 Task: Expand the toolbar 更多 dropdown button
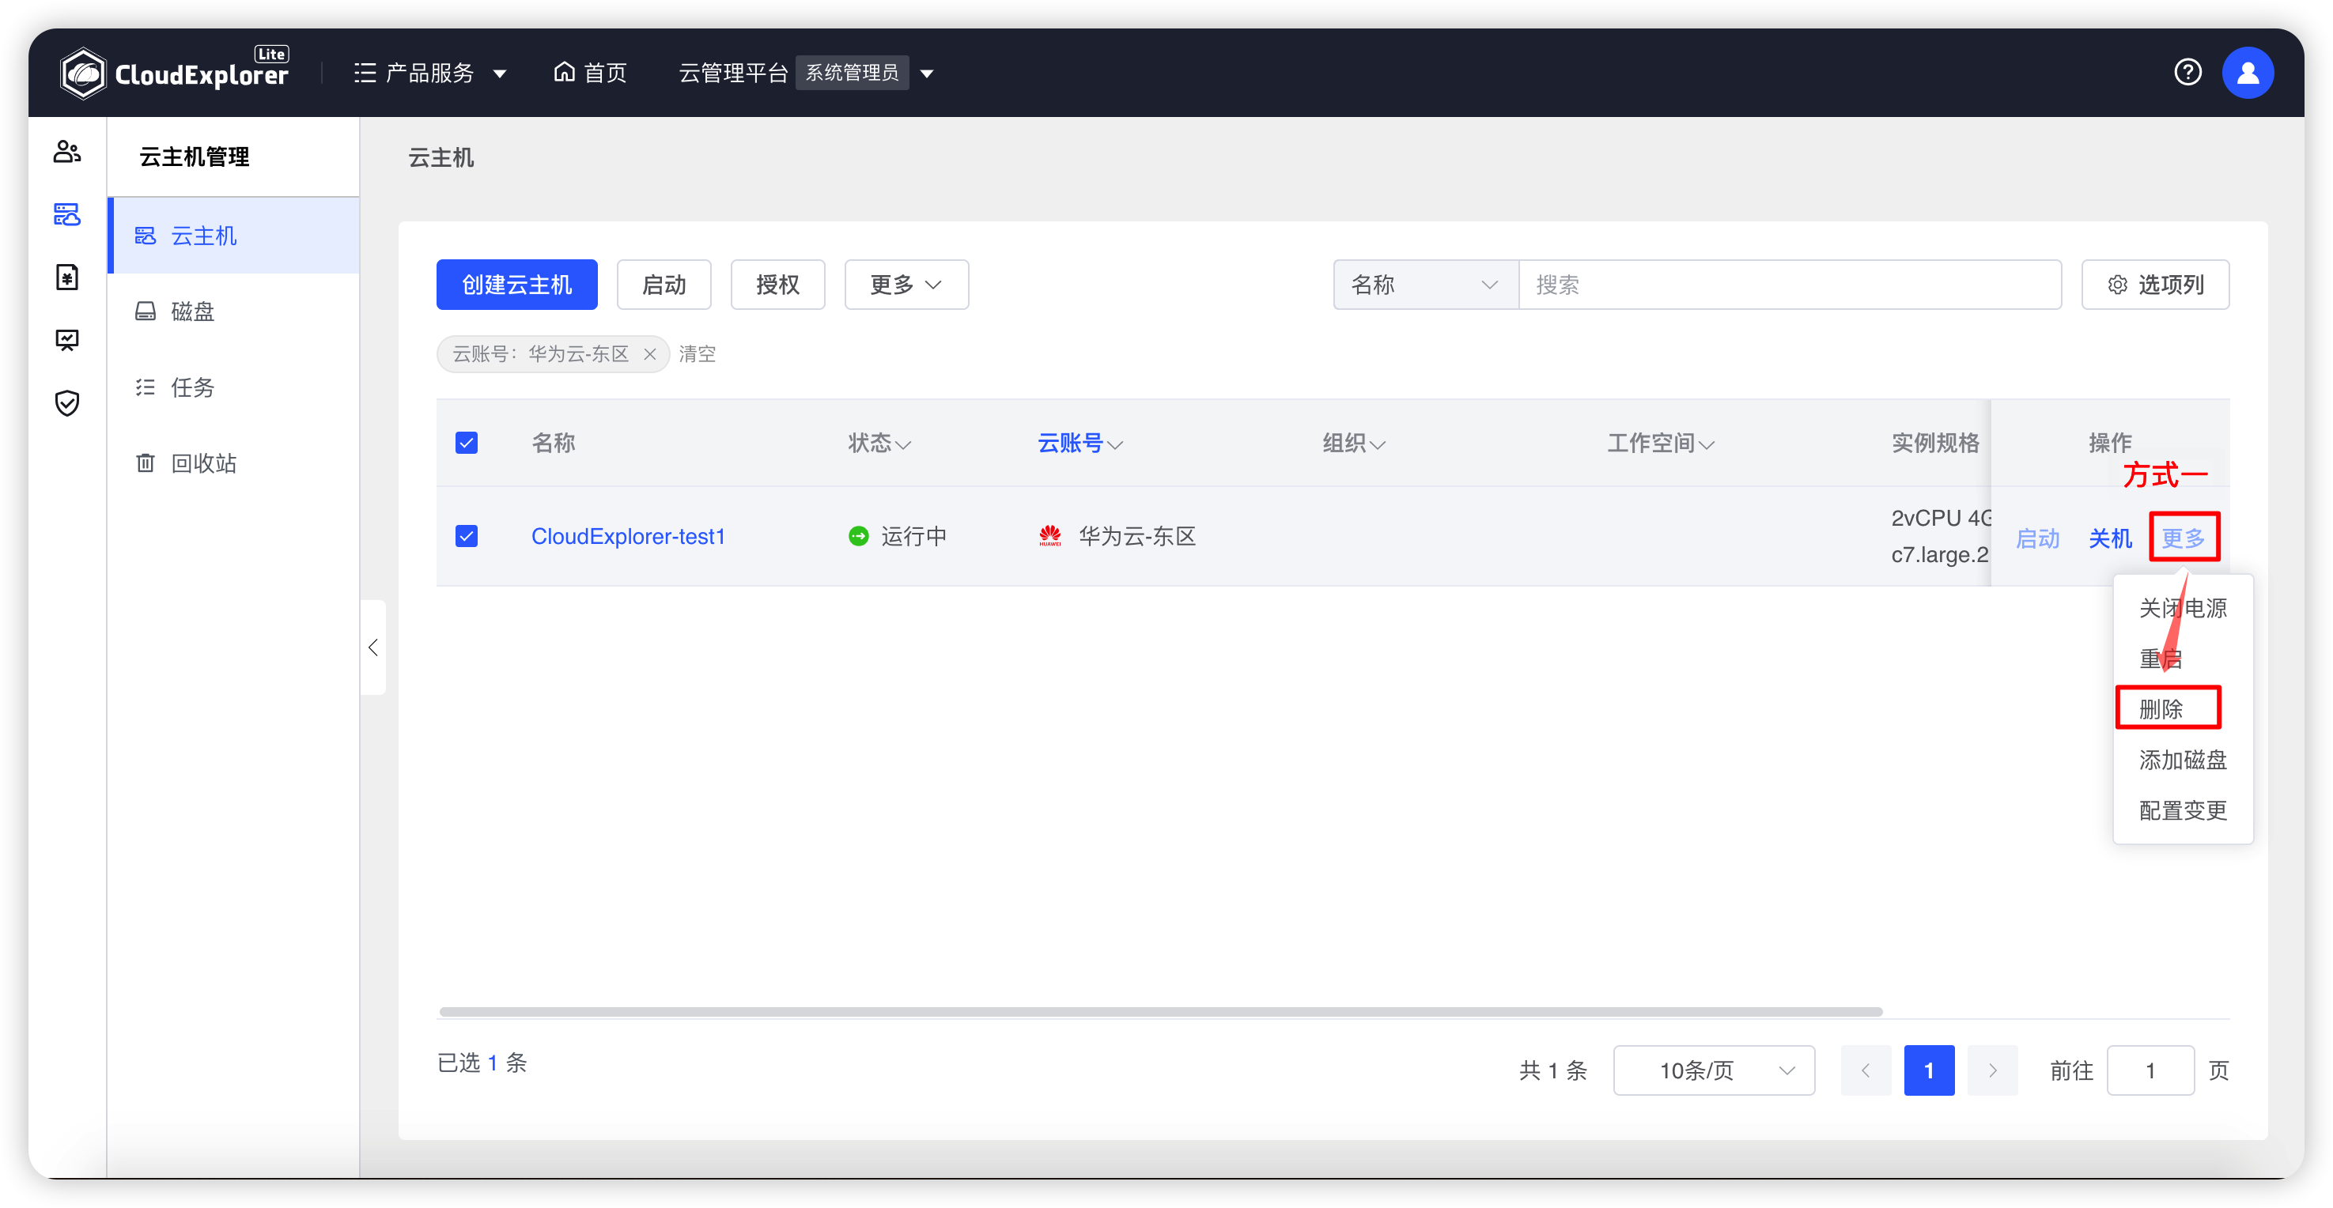tap(906, 285)
